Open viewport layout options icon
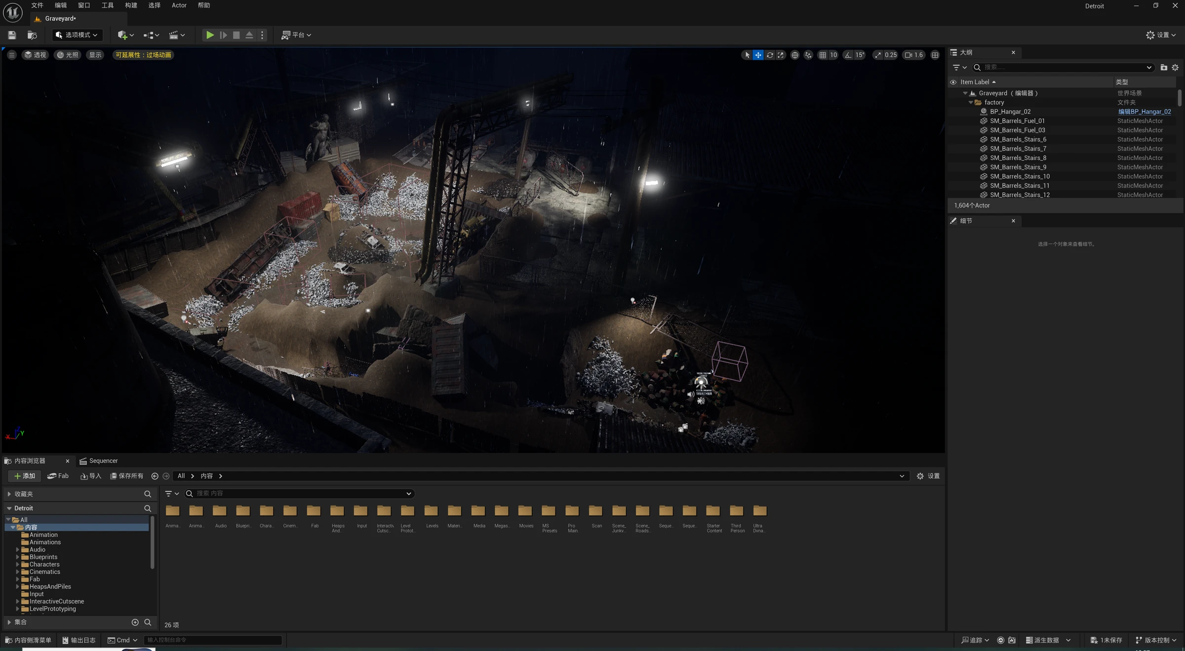Viewport: 1185px width, 651px height. tap(935, 55)
